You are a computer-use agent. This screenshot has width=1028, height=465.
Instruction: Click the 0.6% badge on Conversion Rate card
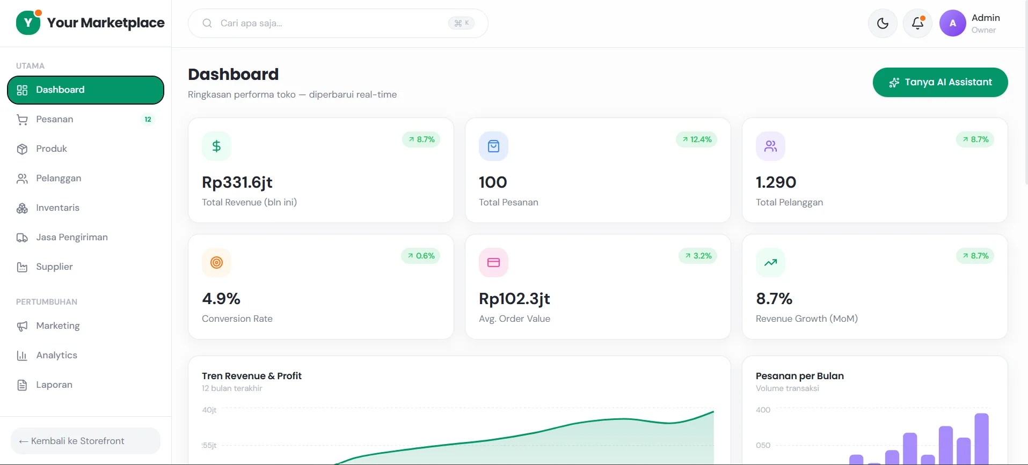(421, 256)
